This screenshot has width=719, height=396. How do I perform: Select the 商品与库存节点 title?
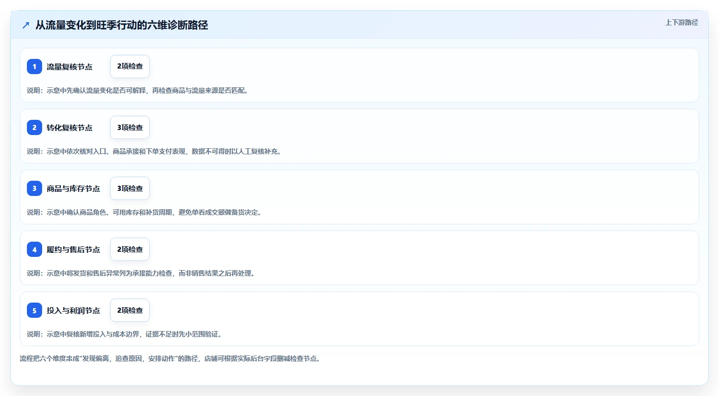click(x=73, y=188)
